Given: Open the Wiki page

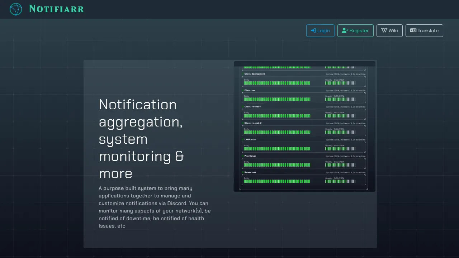Looking at the screenshot, I should coord(389,30).
